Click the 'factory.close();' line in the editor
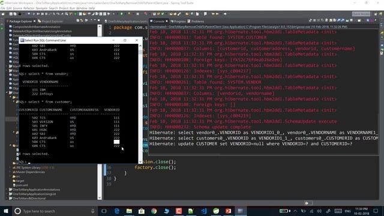This screenshot has height=216, width=384. (x=155, y=167)
